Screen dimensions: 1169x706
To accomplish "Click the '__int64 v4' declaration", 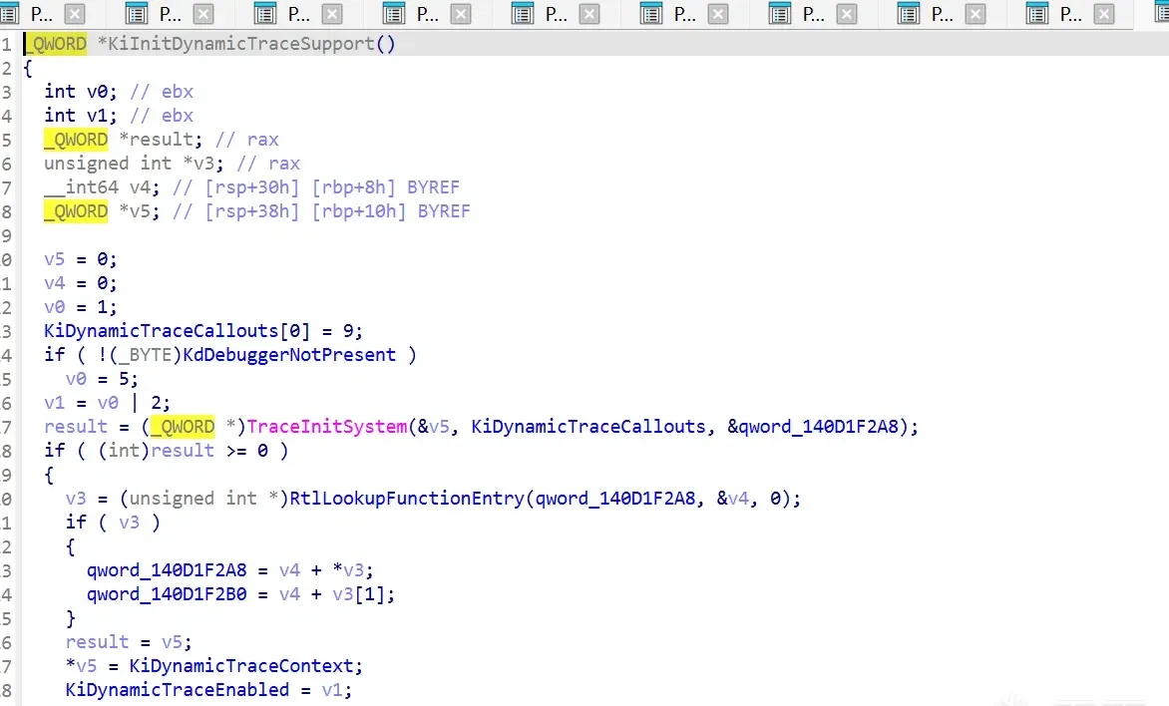I will pyautogui.click(x=100, y=187).
